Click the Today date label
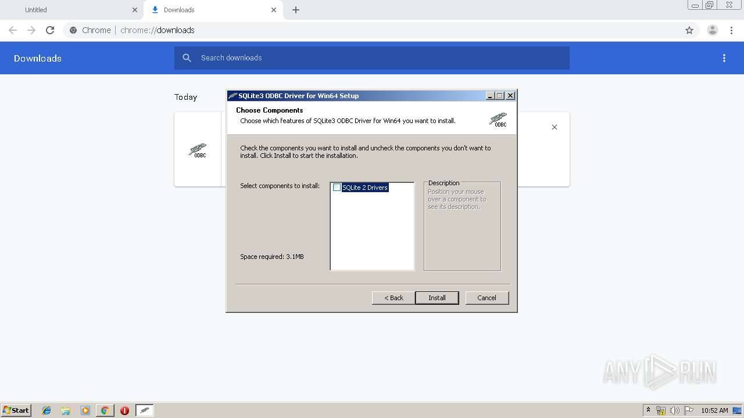The height and width of the screenshot is (418, 744). pos(186,97)
